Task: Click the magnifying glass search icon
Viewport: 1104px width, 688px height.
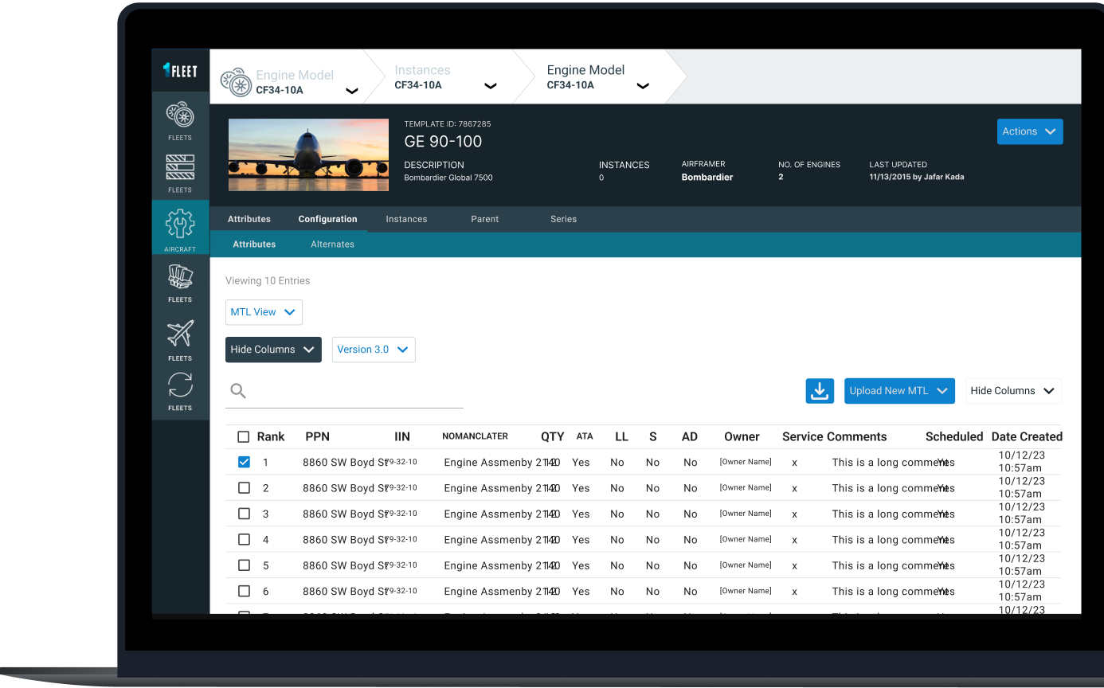Action: click(x=237, y=391)
